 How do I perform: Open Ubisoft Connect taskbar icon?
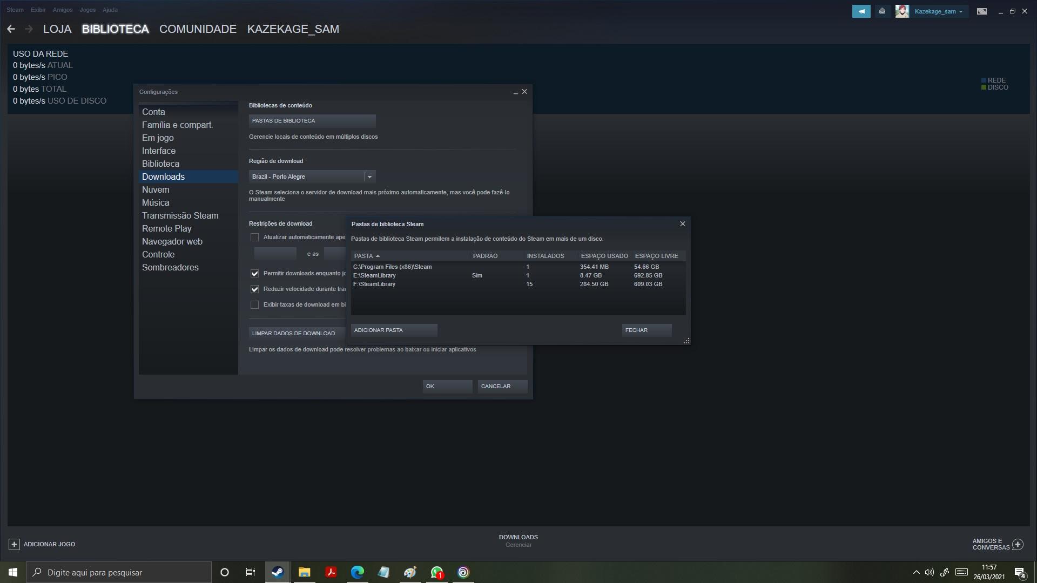[x=463, y=572]
